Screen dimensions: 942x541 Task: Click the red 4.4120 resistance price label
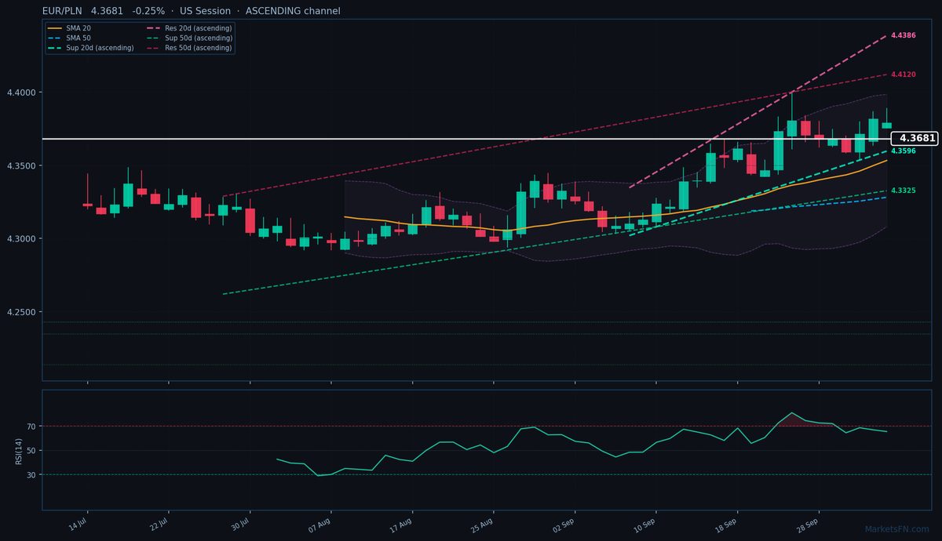point(904,74)
